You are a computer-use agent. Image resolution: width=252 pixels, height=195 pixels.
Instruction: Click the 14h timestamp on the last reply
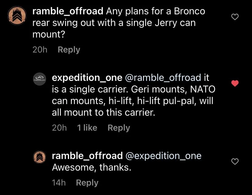coord(59,183)
